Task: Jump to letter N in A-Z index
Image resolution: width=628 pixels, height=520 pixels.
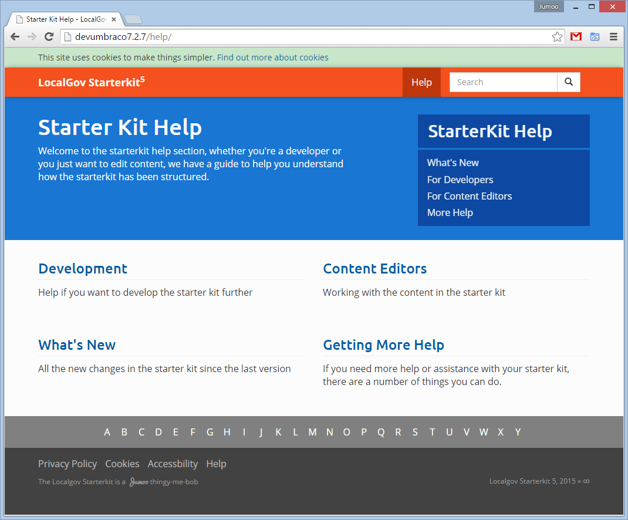Action: [330, 433]
